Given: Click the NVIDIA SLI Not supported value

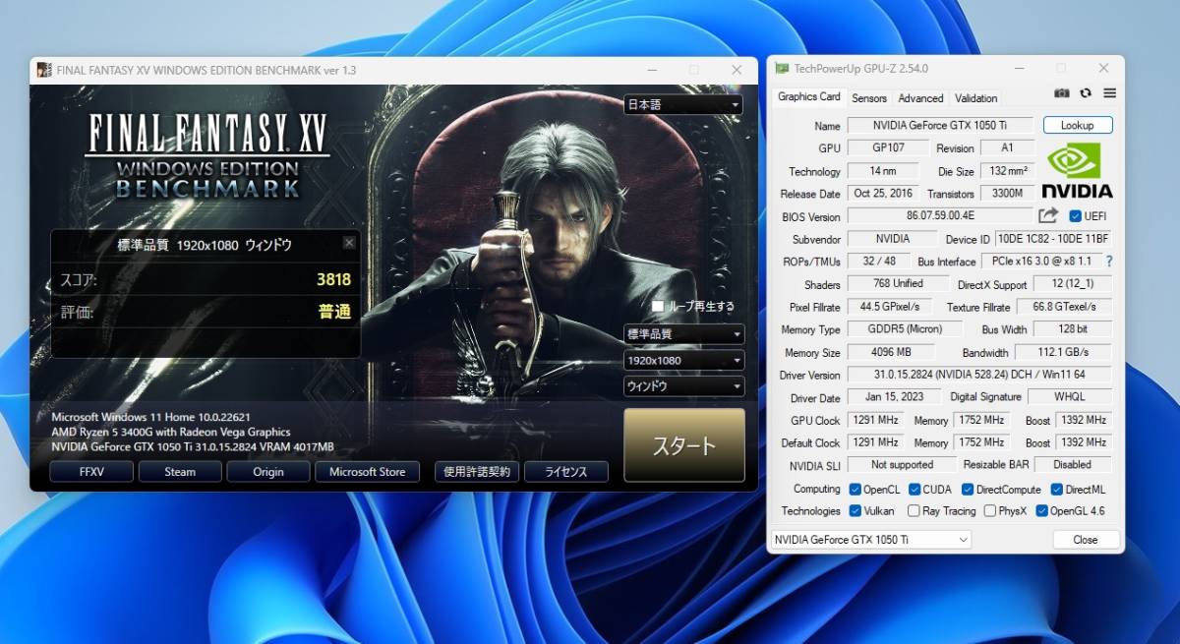Looking at the screenshot, I should (902, 465).
